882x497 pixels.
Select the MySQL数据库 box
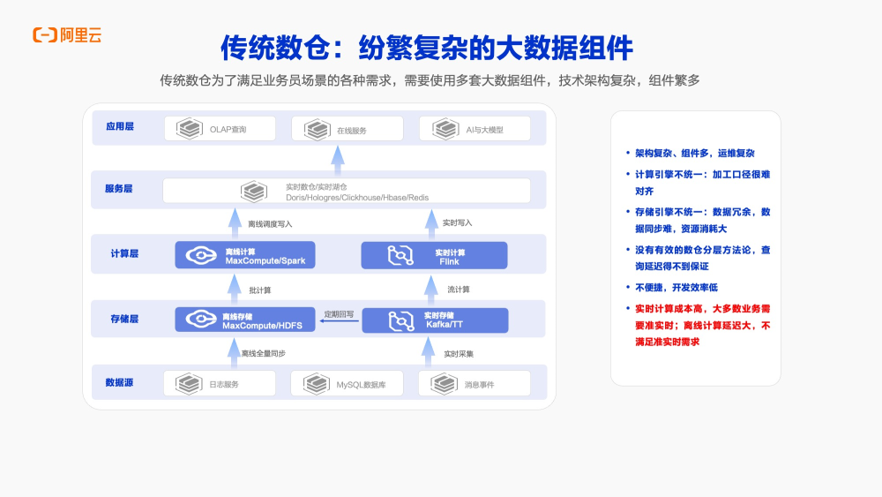(x=347, y=383)
